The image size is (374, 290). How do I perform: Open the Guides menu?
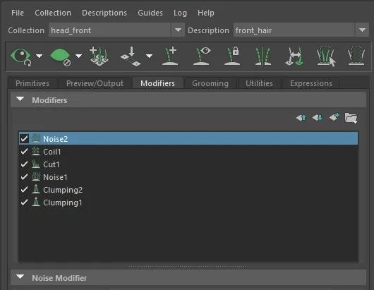[150, 13]
